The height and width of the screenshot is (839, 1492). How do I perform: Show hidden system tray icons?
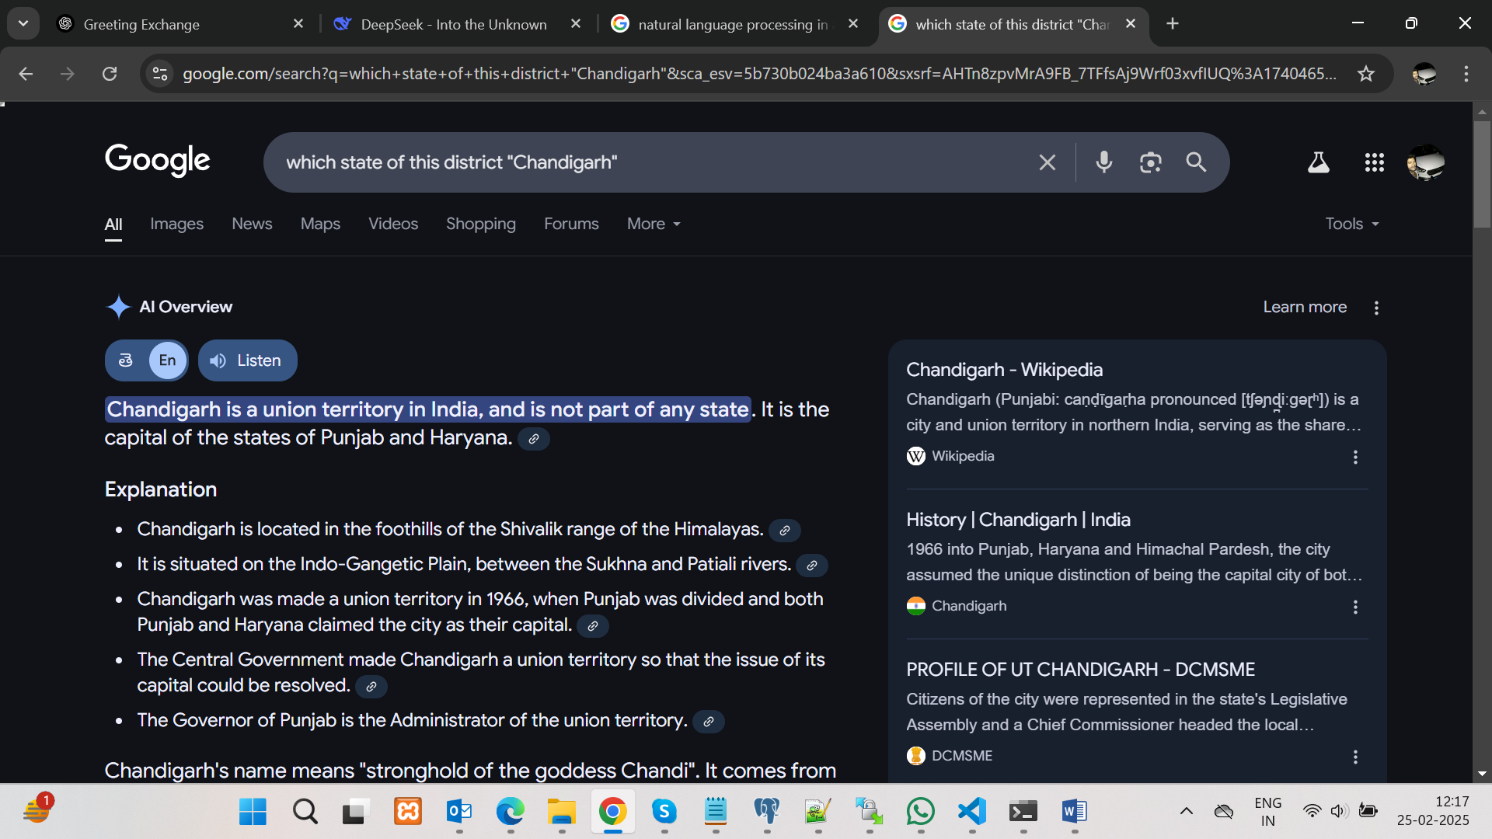1186,812
